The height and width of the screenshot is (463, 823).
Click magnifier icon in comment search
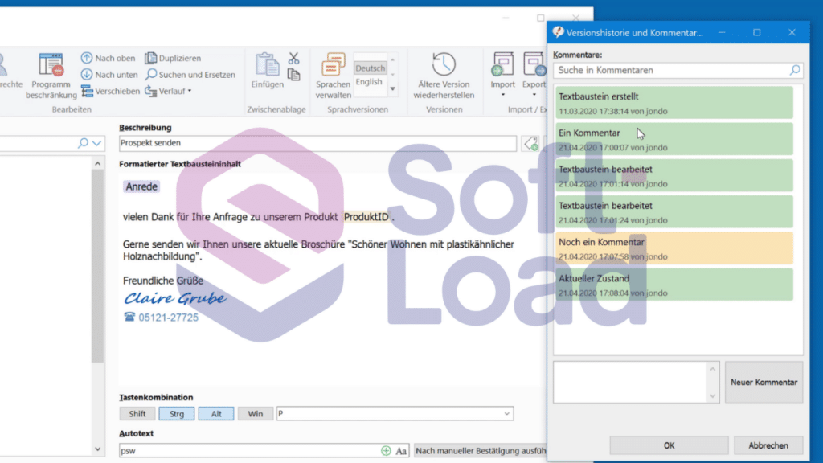click(x=795, y=70)
